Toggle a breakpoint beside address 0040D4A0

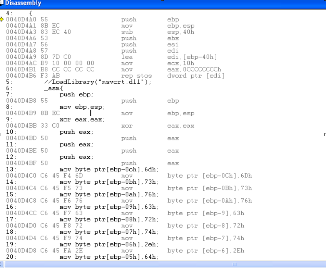tap(2, 19)
